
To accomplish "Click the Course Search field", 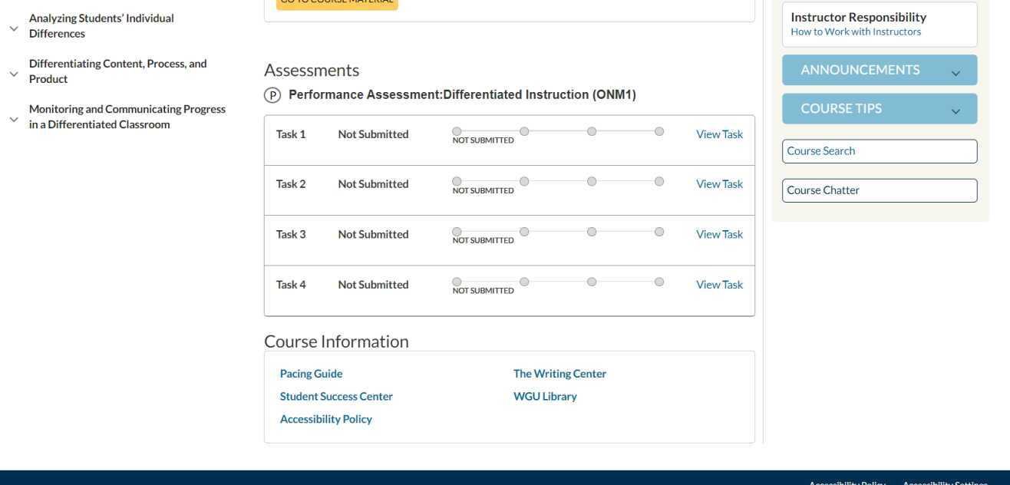I will pos(880,151).
